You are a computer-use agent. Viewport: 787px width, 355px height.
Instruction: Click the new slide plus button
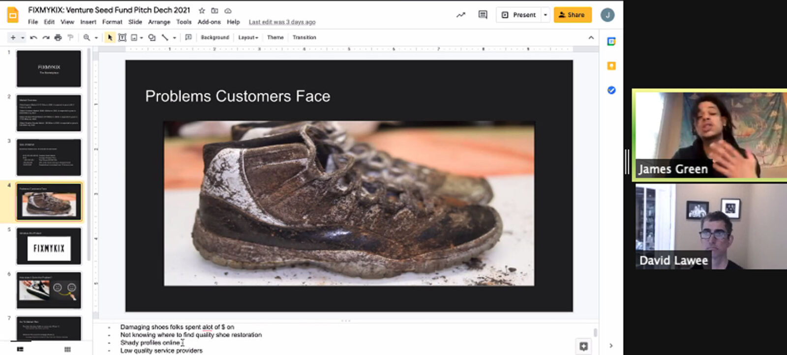(x=13, y=37)
